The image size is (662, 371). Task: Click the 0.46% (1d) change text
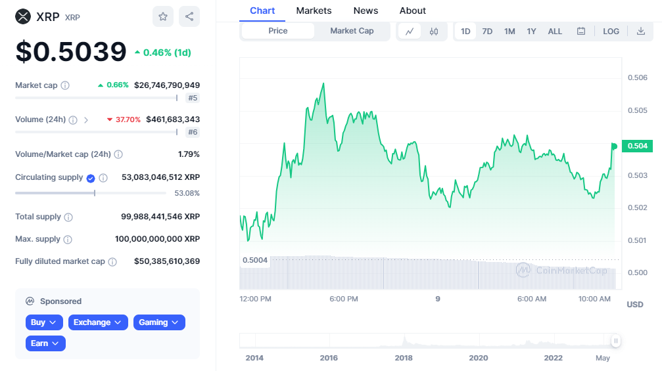coord(167,53)
